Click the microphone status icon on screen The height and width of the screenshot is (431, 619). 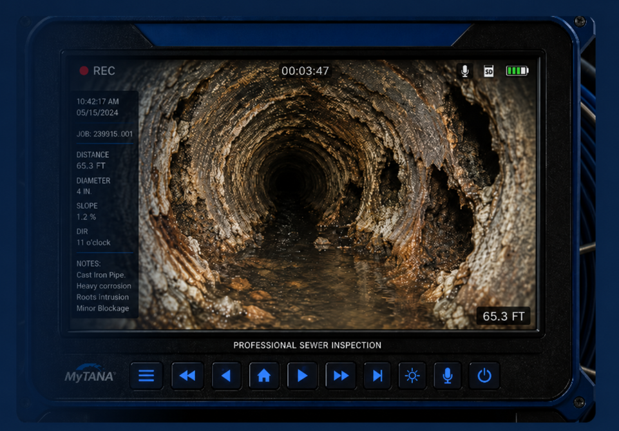[x=465, y=71]
